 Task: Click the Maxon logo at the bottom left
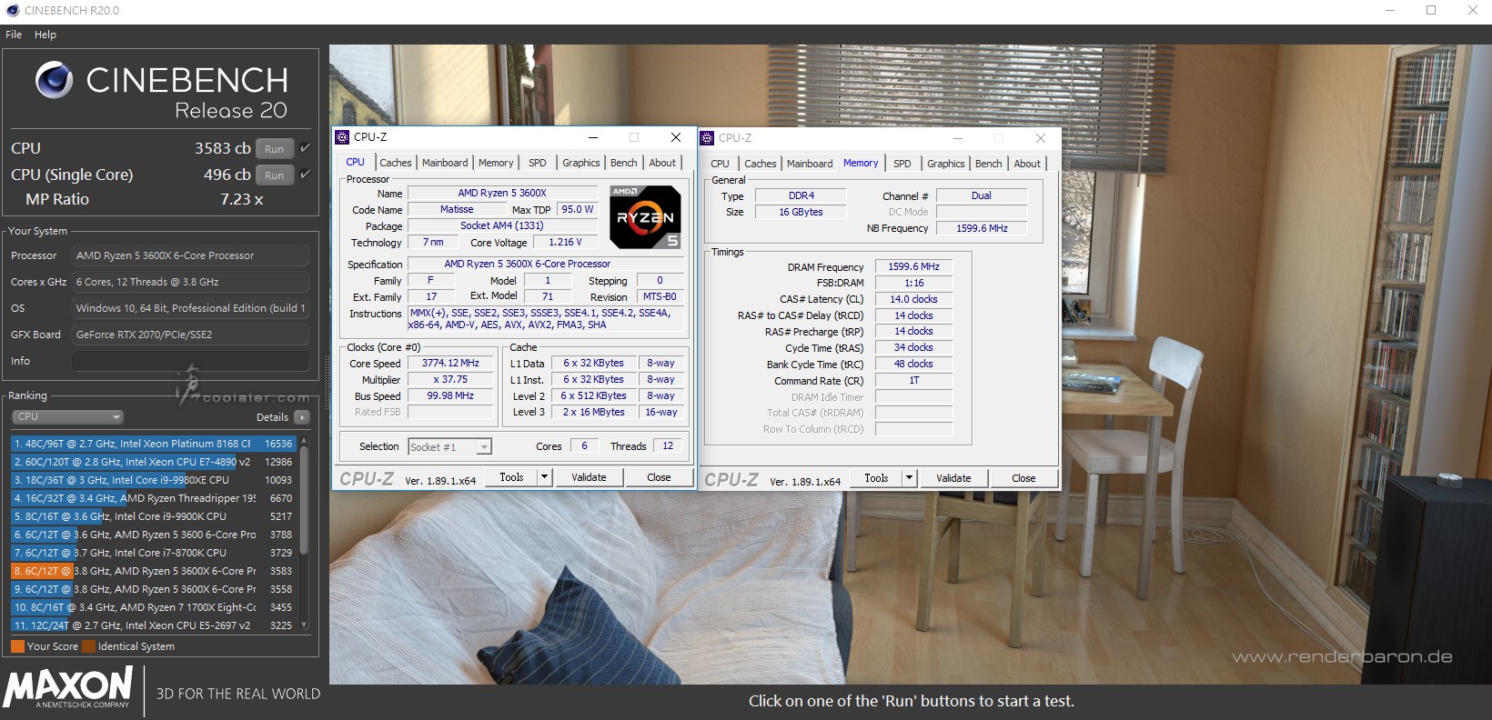(68, 687)
